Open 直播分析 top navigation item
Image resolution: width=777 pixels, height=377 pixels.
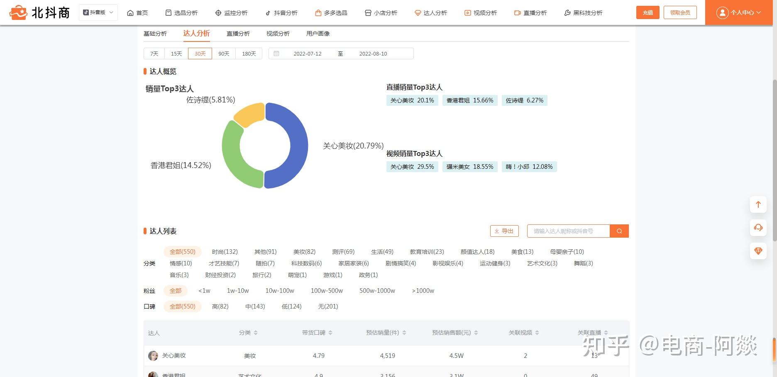(530, 13)
